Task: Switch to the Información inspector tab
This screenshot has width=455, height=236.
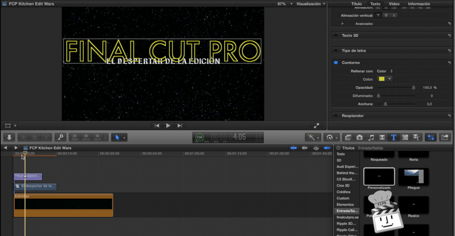Action: pyautogui.click(x=419, y=4)
